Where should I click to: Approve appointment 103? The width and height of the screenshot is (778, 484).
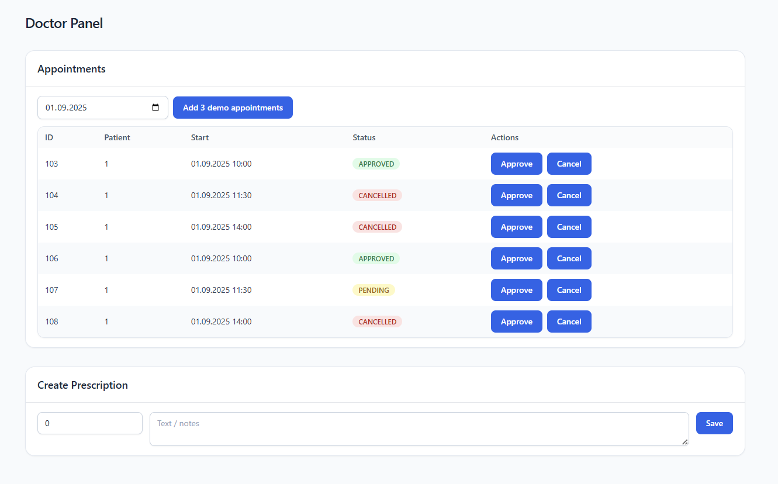click(x=517, y=164)
